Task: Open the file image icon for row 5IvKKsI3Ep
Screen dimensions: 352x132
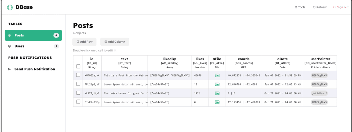Action: click(x=217, y=102)
